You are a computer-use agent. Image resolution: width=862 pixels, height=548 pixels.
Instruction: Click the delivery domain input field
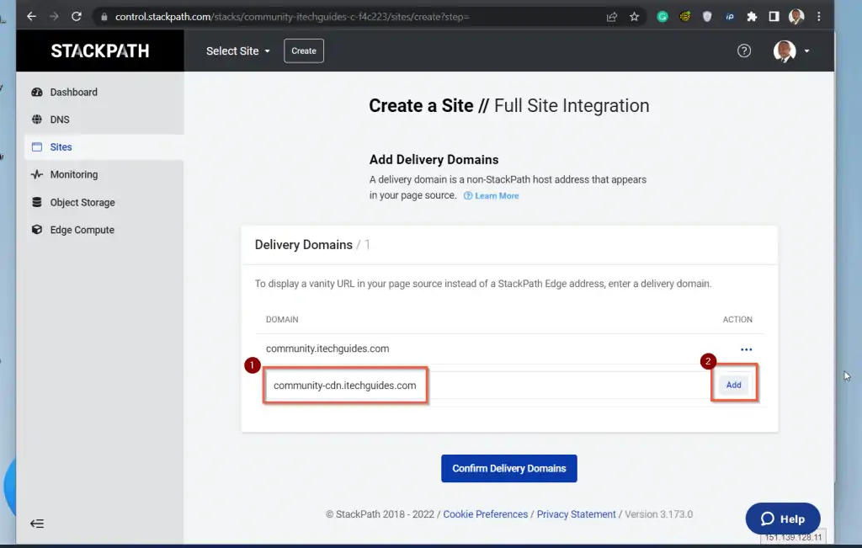pos(345,385)
